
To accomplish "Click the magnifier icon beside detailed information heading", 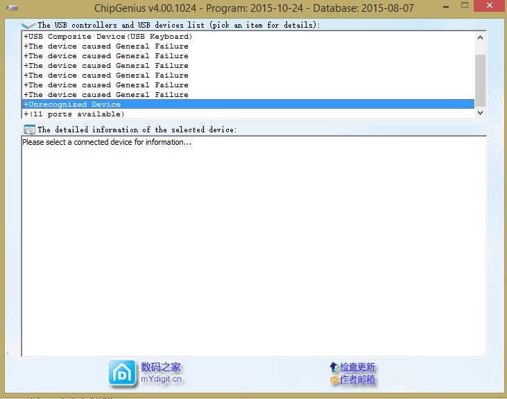I will (29, 130).
